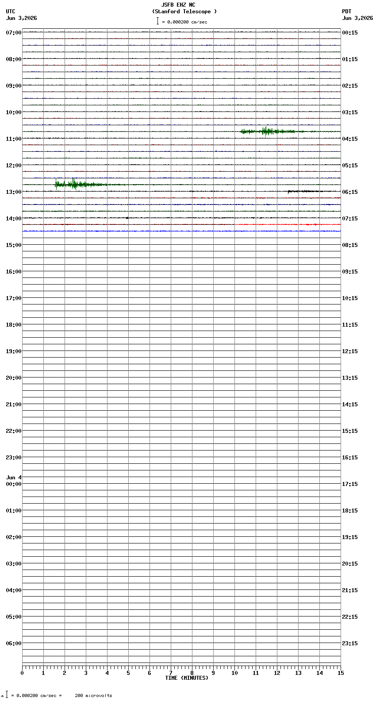Click the '03:00' UTC time label
The width and height of the screenshot is (376, 701).
click(x=14, y=564)
